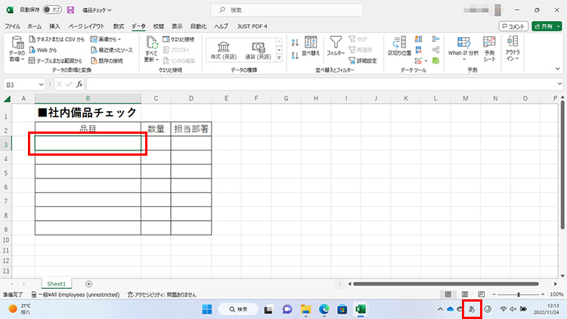Switch to the 挿入 (Insert) tab

pos(54,26)
